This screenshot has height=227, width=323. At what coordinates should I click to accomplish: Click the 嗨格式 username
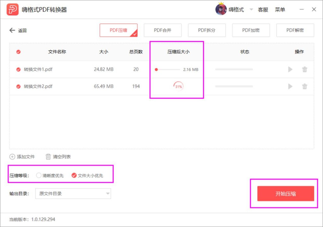[236, 10]
